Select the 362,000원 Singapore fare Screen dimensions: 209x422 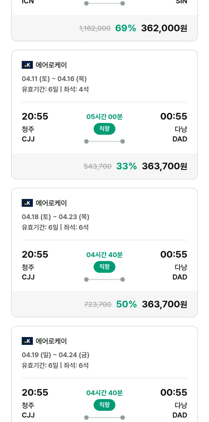pyautogui.click(x=164, y=28)
